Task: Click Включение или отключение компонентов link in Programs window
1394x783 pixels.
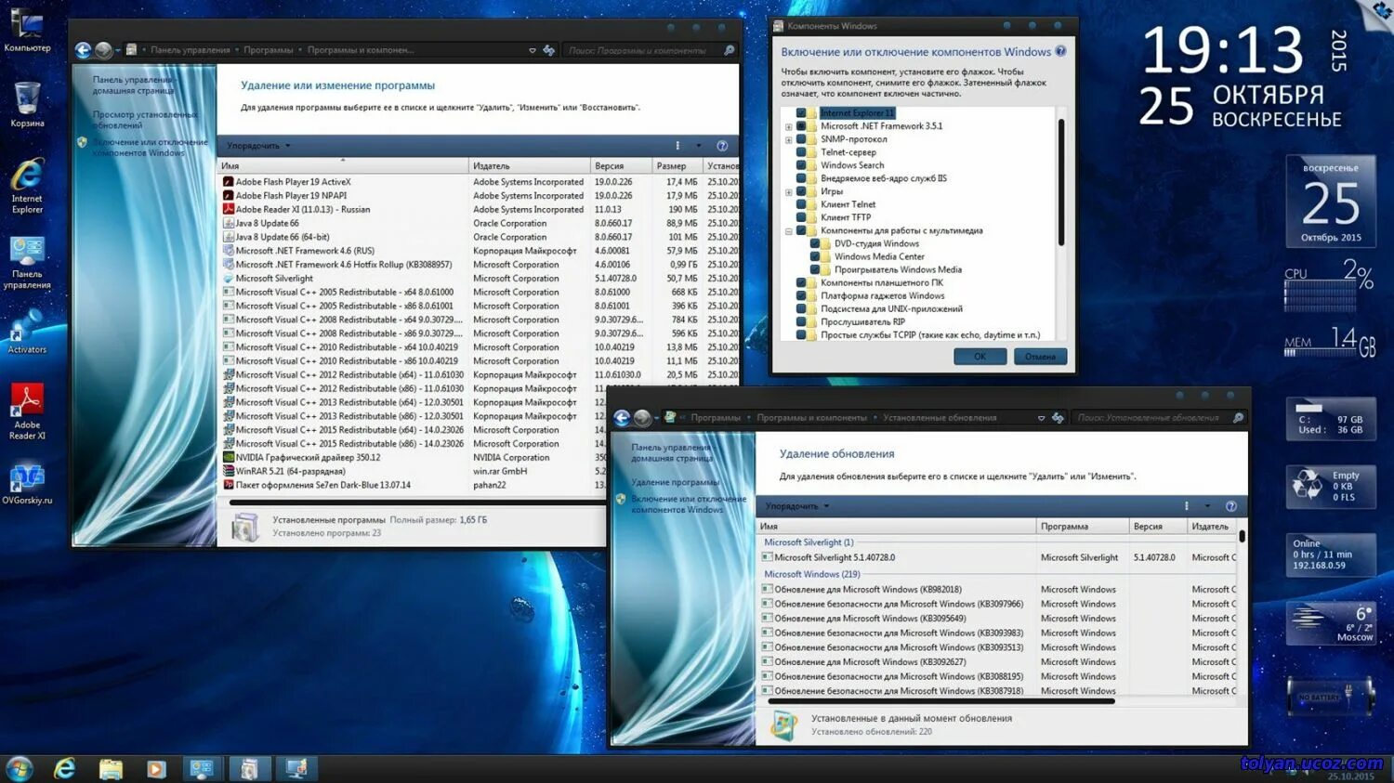Action: [x=150, y=148]
